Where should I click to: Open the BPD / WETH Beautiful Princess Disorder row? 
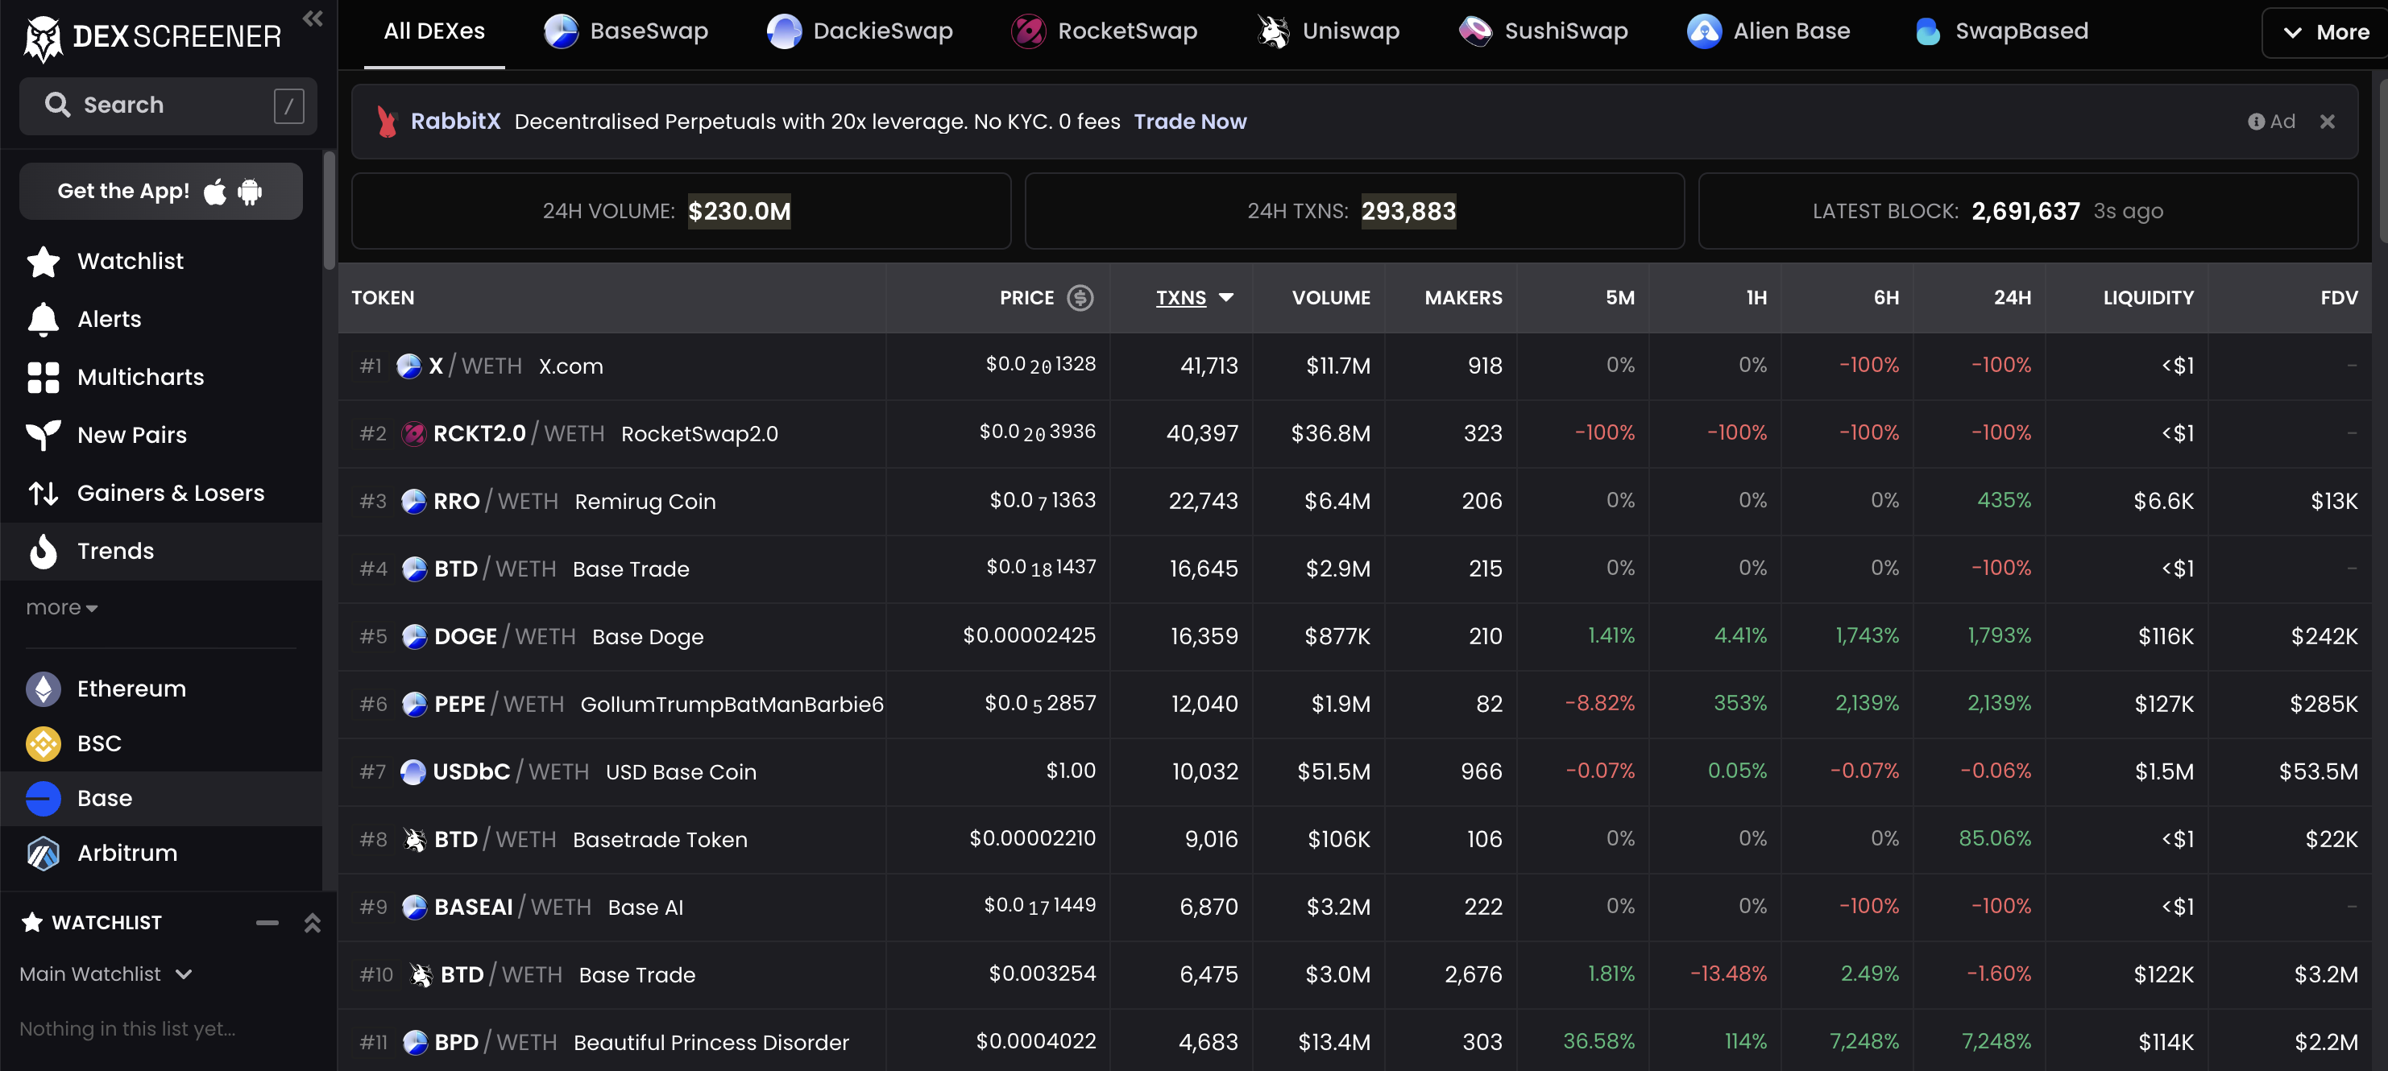pyautogui.click(x=1354, y=1042)
